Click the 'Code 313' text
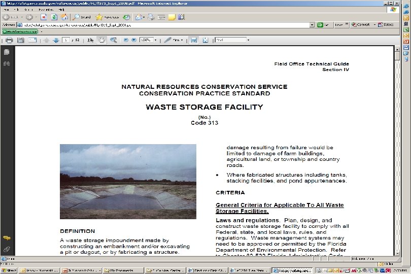Screen dimensions: 411x274 point(204,123)
